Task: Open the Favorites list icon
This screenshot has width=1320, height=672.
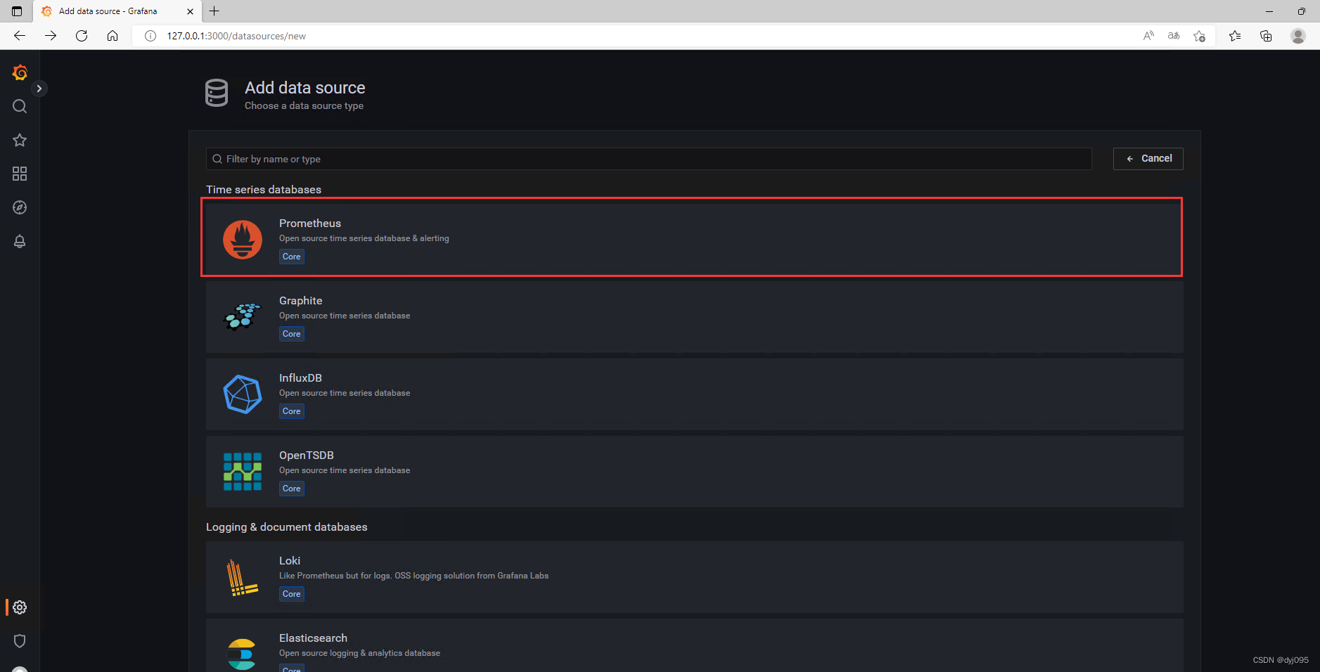Action: [1235, 36]
